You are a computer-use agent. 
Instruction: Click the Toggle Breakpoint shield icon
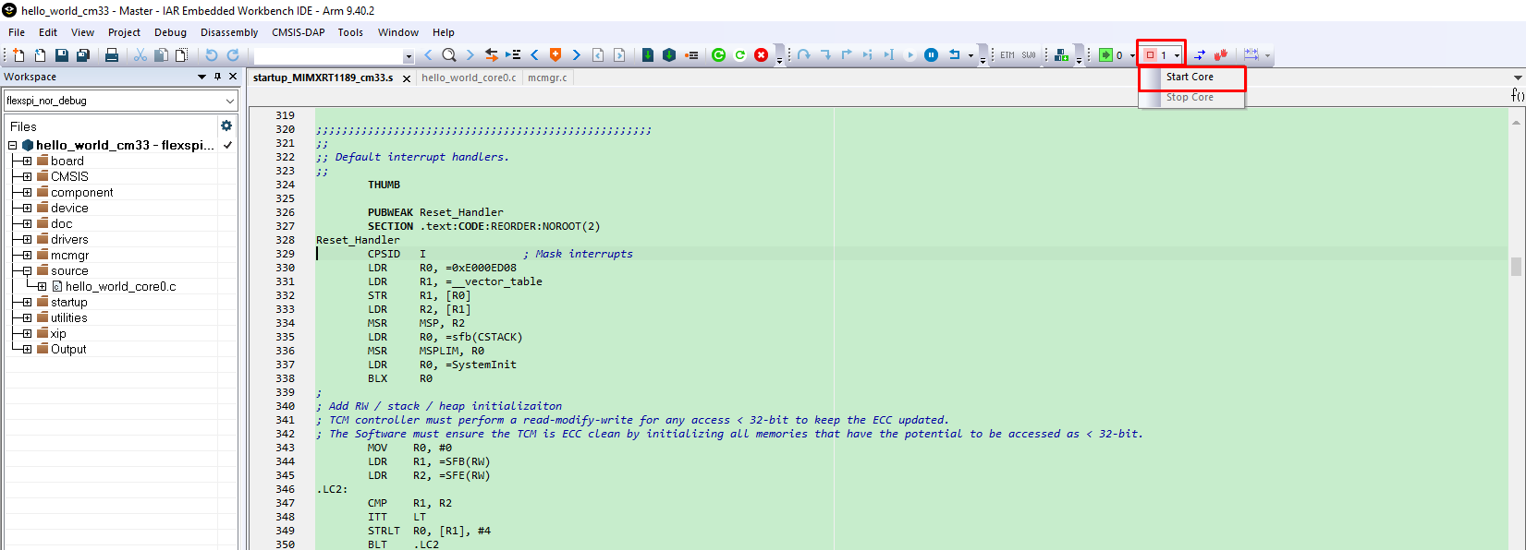[x=555, y=55]
